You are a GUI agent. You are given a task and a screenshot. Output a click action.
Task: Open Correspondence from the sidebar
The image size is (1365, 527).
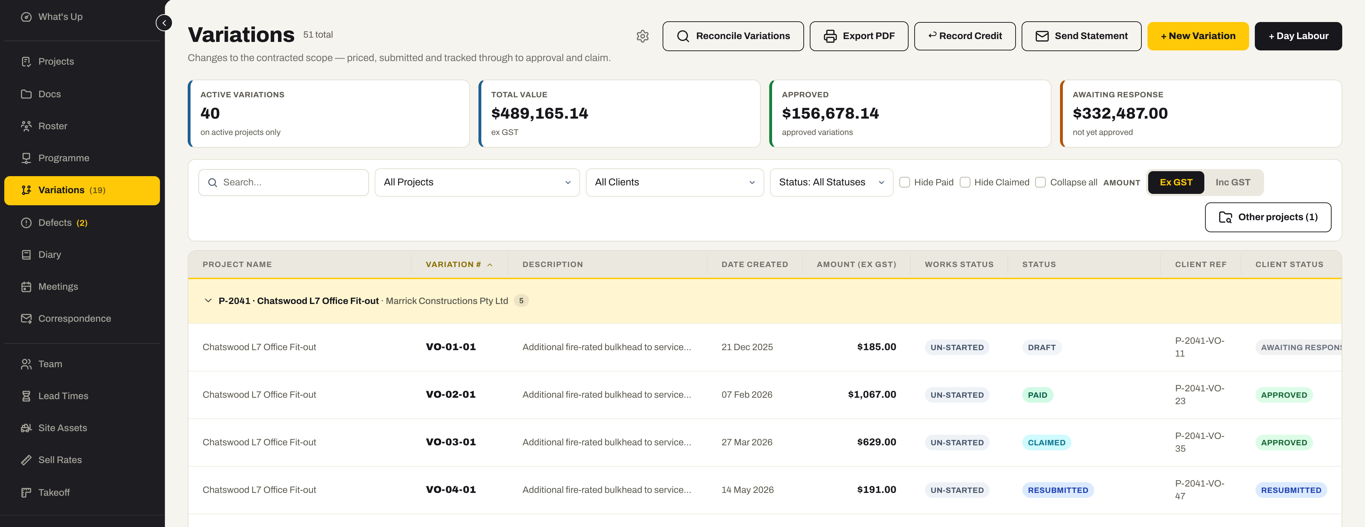tap(82, 319)
